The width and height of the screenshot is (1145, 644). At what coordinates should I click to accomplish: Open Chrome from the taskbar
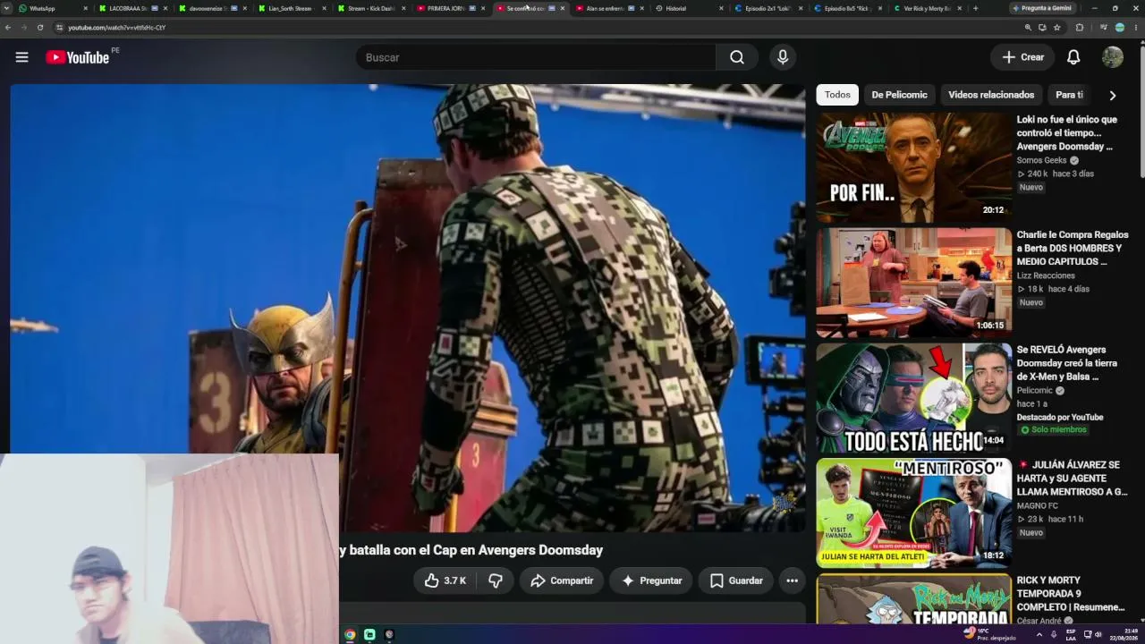click(x=350, y=634)
